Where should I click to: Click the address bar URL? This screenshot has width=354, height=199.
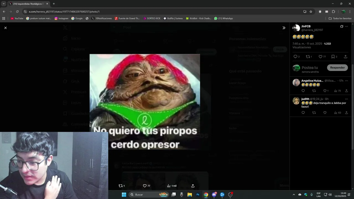click(x=64, y=12)
